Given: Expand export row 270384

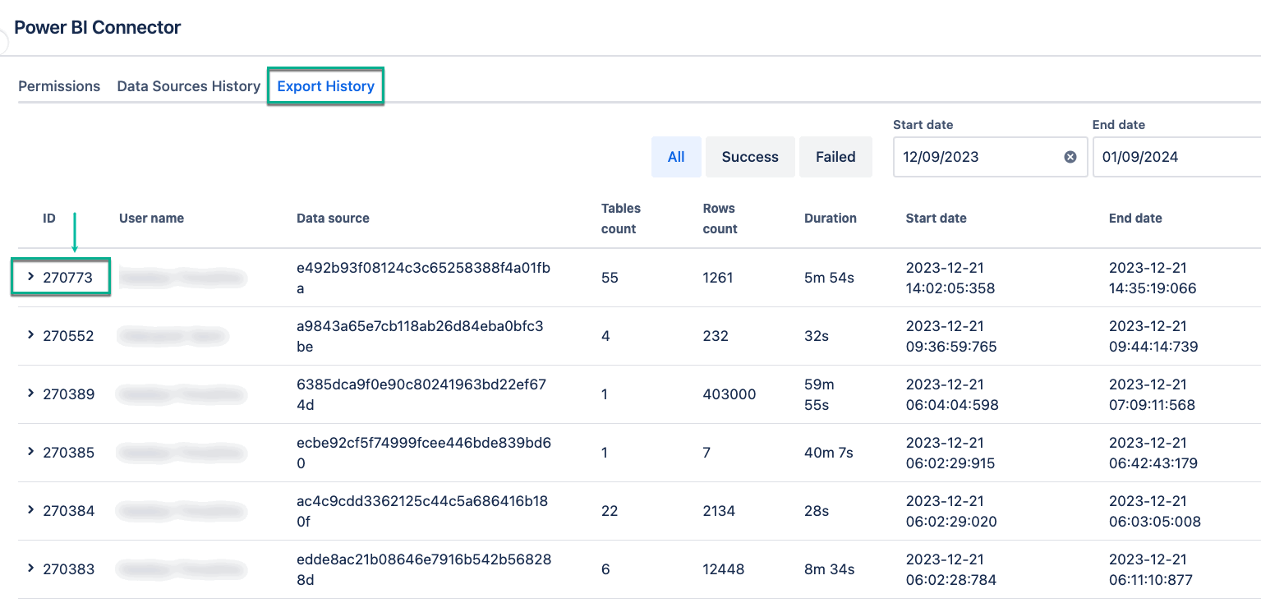Looking at the screenshot, I should click(x=31, y=510).
